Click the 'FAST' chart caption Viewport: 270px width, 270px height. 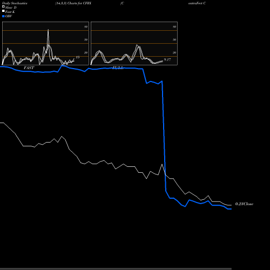pyautogui.click(x=29, y=67)
